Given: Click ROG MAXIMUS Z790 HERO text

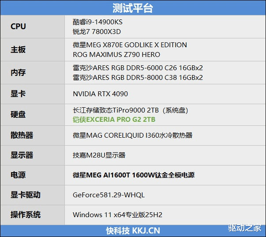Looking at the screenshot, I should tap(116, 54).
